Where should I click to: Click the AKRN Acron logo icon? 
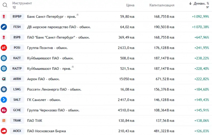tap(4, 79)
